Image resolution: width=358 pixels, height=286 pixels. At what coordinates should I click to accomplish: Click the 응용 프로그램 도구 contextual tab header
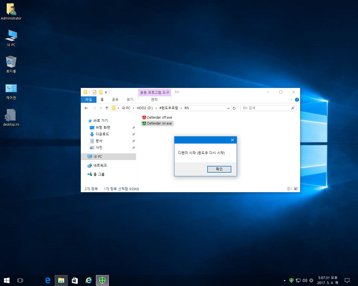tap(155, 92)
